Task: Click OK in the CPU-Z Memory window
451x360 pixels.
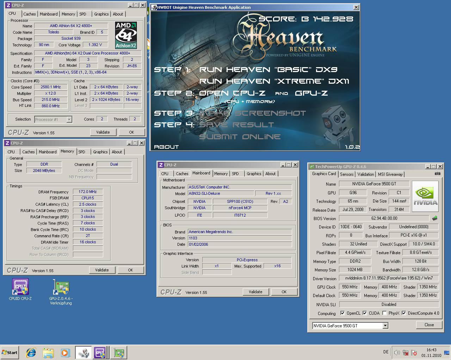Action: (130, 270)
